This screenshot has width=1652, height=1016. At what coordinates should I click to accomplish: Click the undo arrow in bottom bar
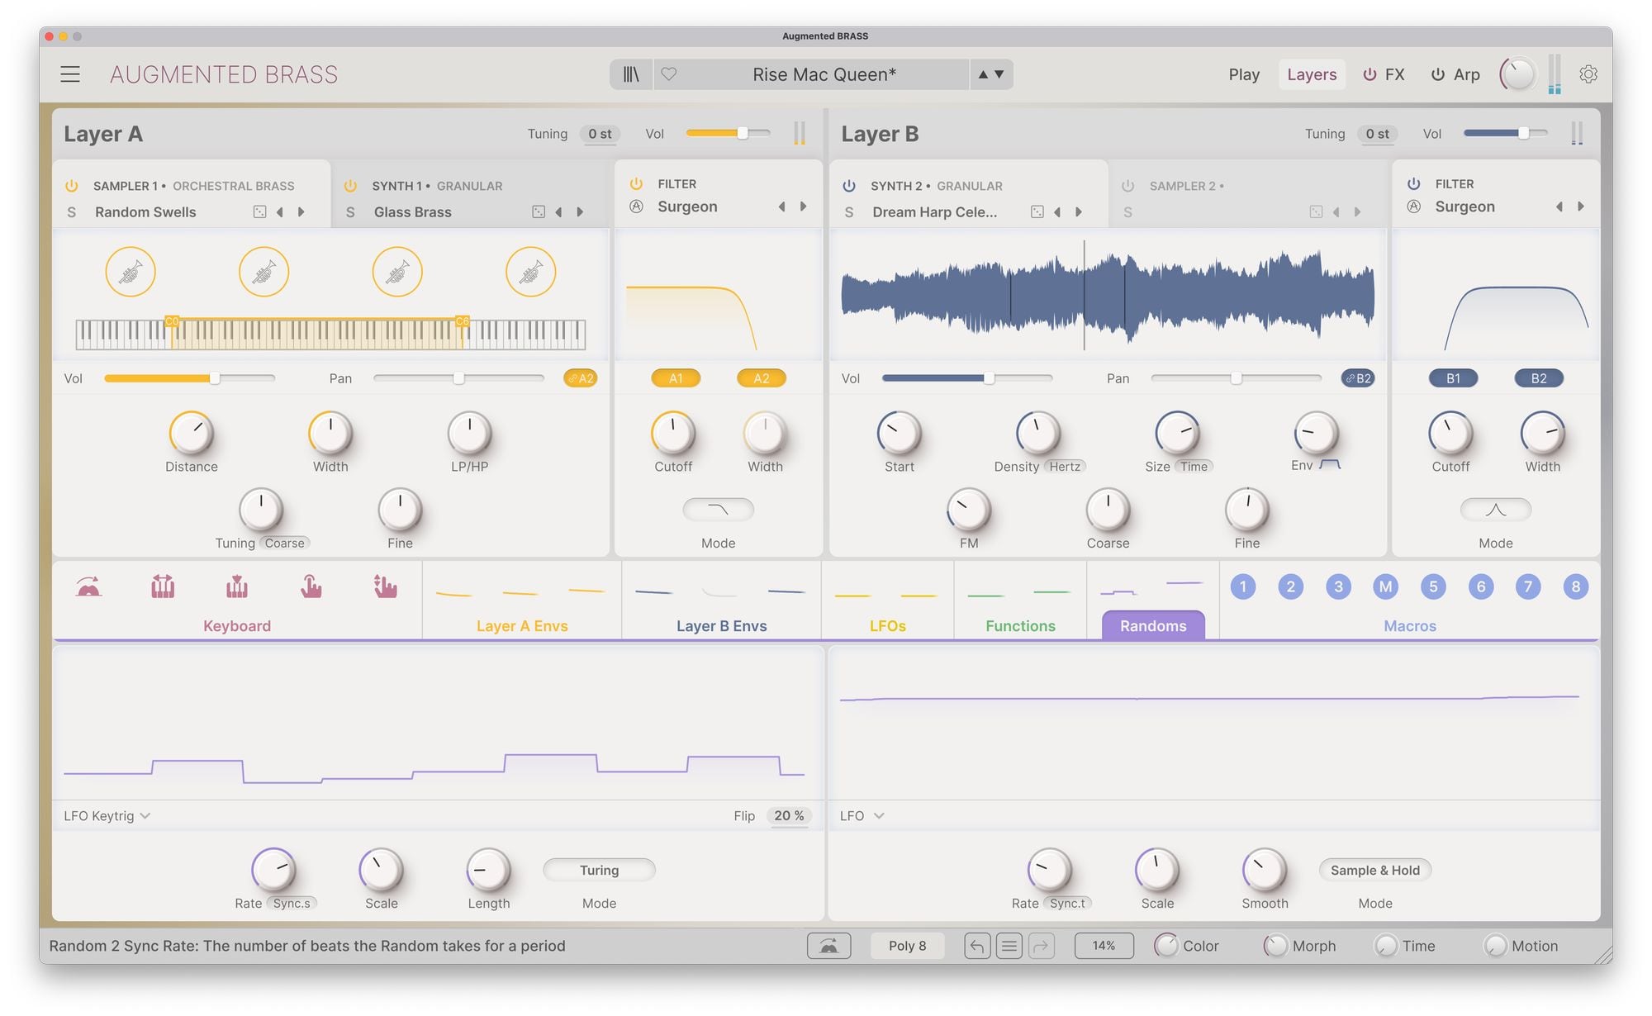point(976,946)
